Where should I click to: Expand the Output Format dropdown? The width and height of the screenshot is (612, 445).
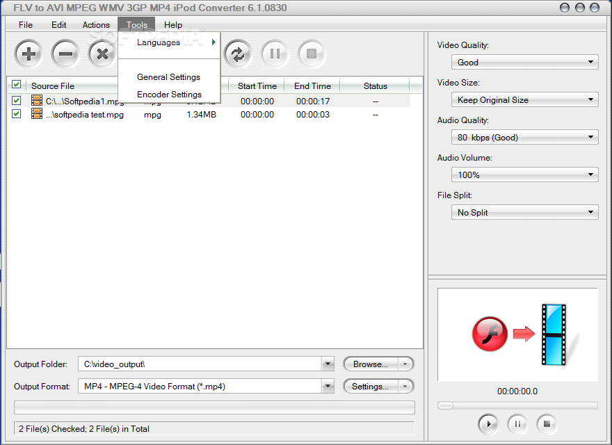[328, 386]
